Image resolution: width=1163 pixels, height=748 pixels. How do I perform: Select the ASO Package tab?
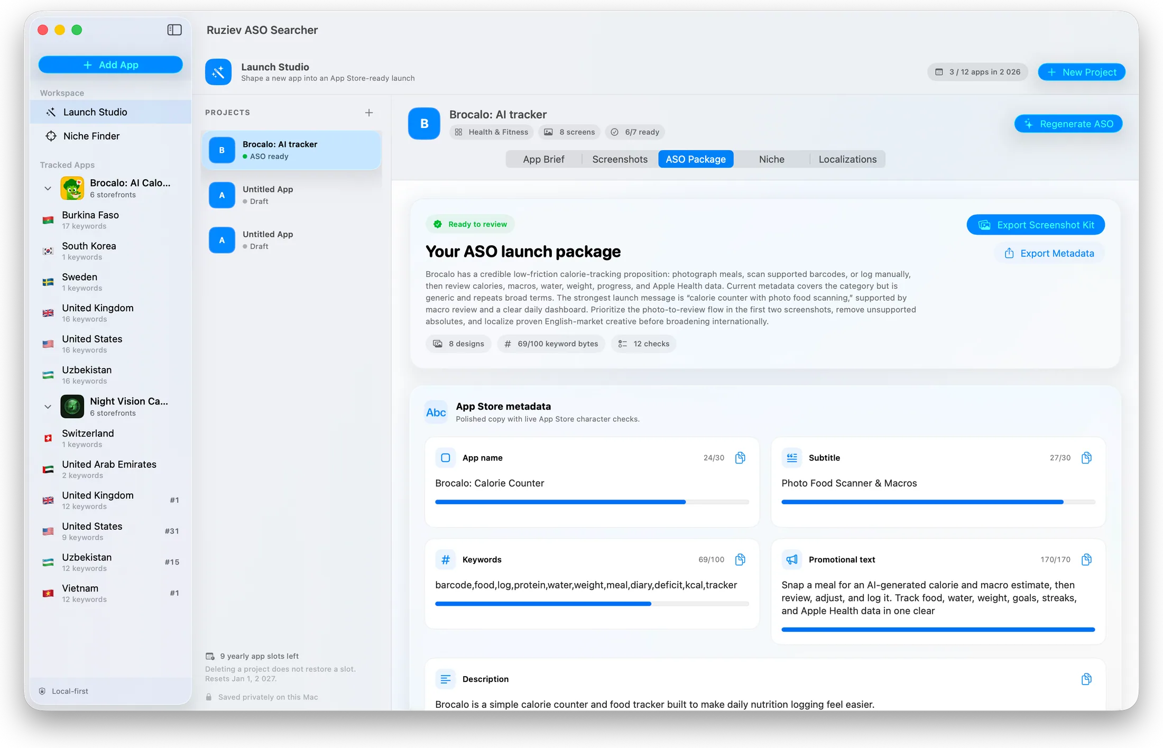click(696, 159)
